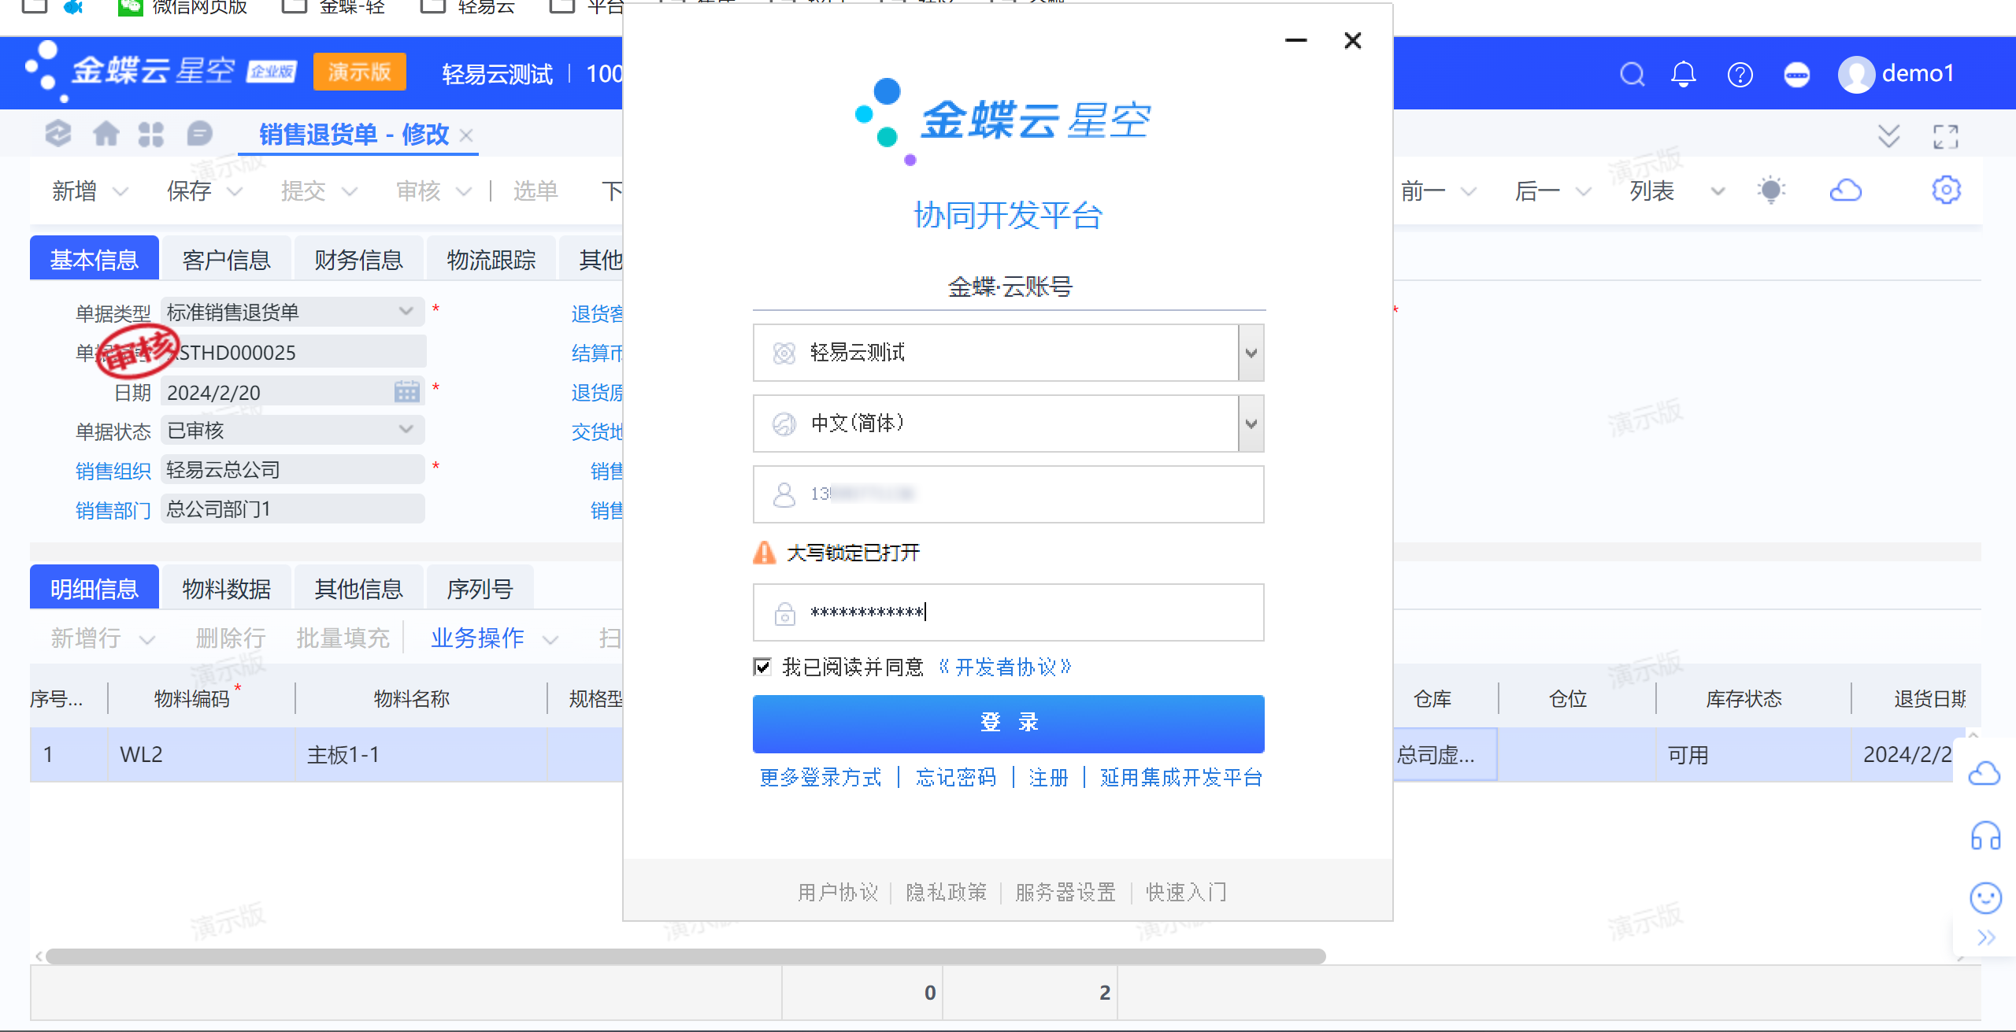The height and width of the screenshot is (1032, 2016).
Task: Expand the 中文(简体) language dropdown
Action: (x=1251, y=424)
